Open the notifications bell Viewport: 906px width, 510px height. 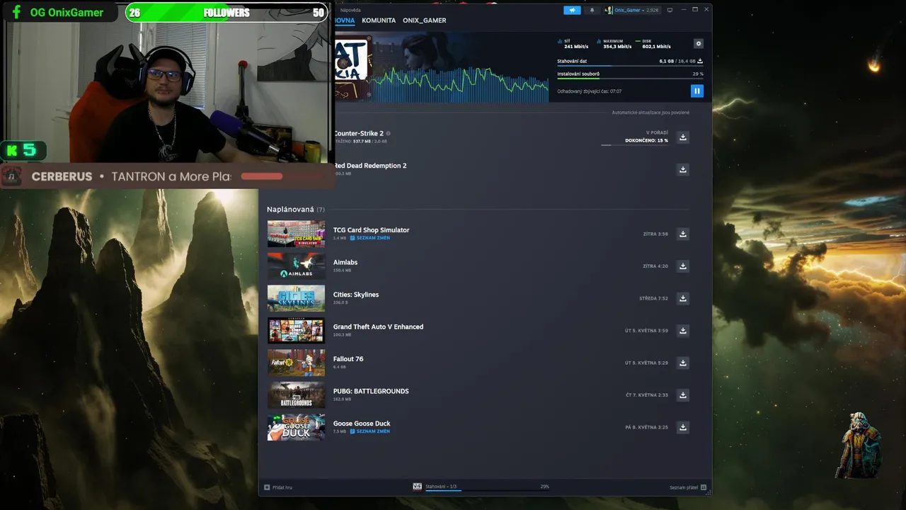[592, 10]
